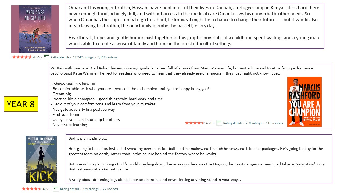
Task: Open the When Stars Are Scattered book cover
Action: pyautogui.click(x=35, y=29)
